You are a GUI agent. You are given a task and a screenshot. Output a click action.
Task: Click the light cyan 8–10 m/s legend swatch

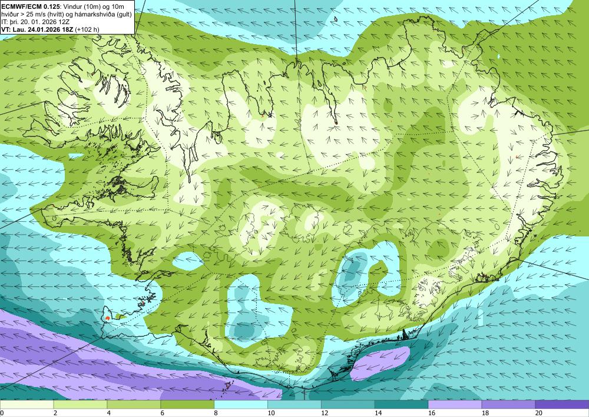click(x=241, y=405)
